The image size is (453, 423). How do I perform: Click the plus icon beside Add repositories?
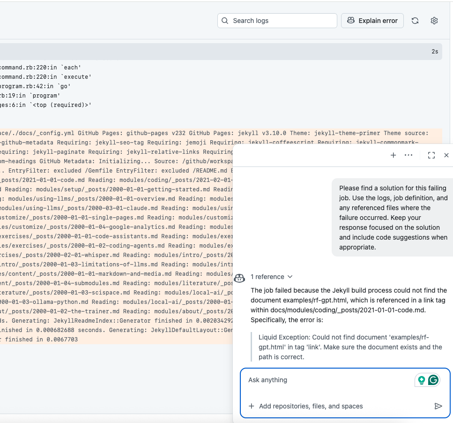click(x=252, y=406)
